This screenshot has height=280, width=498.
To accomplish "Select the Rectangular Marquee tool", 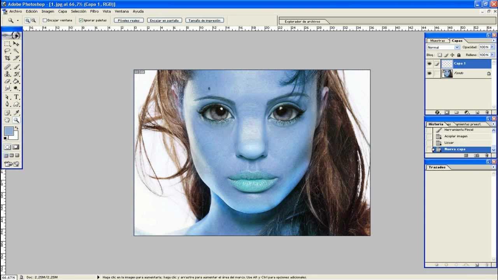I will pos(7,44).
